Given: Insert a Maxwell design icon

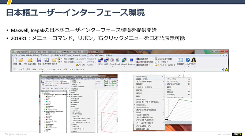Looking at the screenshot, I should pyautogui.click(x=124, y=60).
